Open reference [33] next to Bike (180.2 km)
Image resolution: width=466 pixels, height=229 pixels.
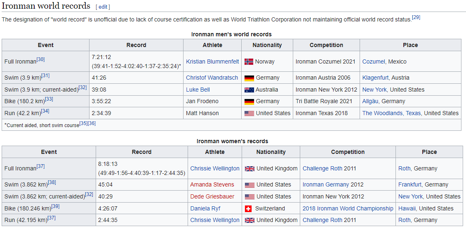tap(49, 99)
